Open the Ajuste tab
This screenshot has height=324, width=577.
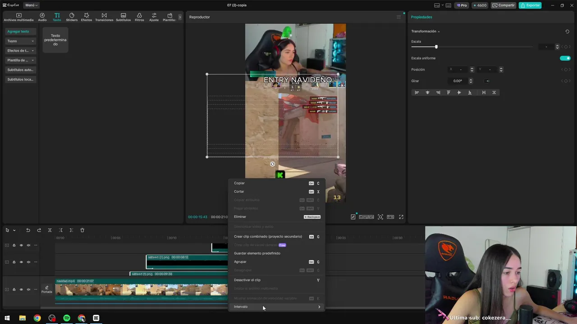[154, 17]
